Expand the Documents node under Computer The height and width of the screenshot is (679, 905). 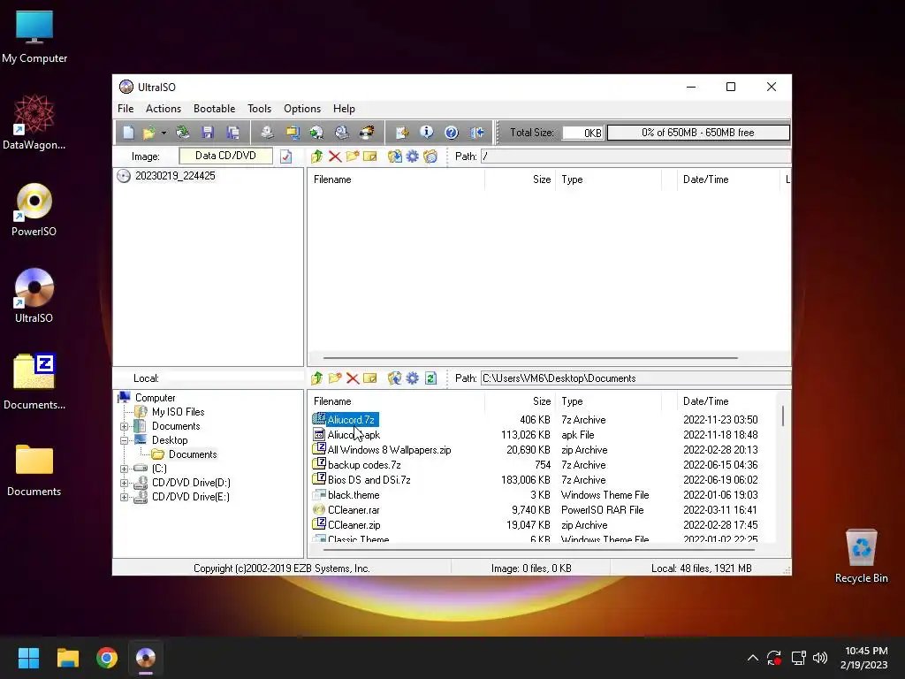click(x=124, y=427)
